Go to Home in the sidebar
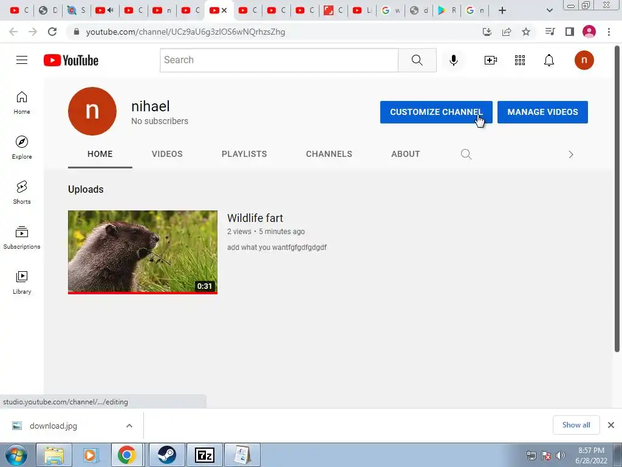The width and height of the screenshot is (622, 467). 22,103
